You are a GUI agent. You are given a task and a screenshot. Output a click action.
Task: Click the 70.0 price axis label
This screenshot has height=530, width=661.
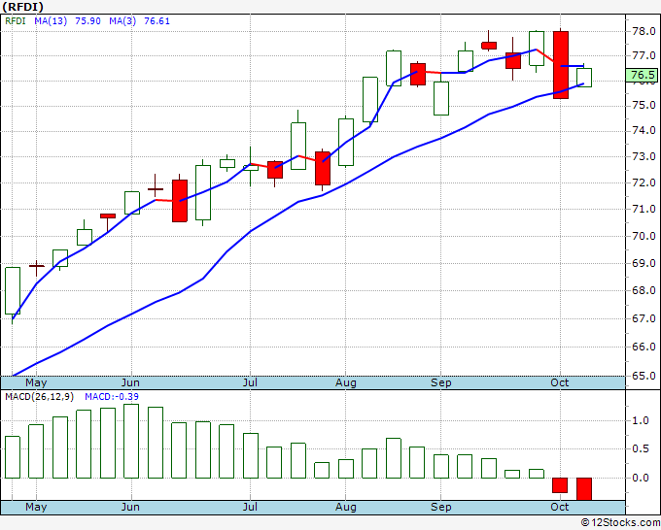coord(644,236)
